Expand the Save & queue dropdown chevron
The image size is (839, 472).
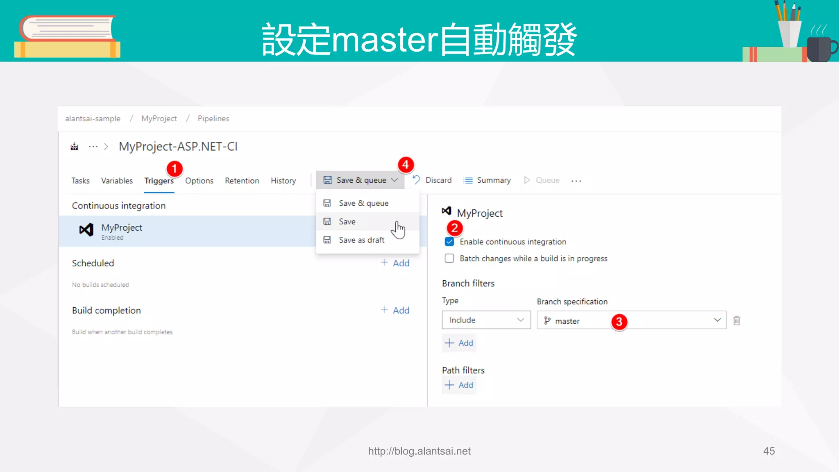click(x=395, y=180)
